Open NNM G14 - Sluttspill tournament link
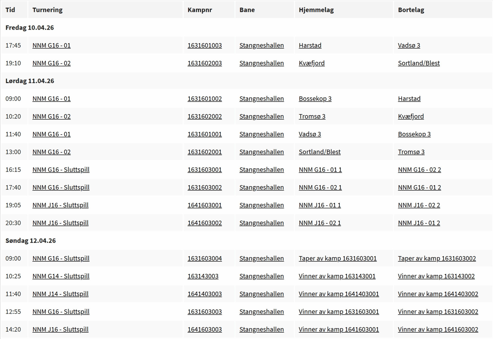The image size is (493, 339). pyautogui.click(x=61, y=276)
